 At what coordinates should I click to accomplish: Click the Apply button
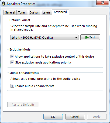click(x=97, y=117)
